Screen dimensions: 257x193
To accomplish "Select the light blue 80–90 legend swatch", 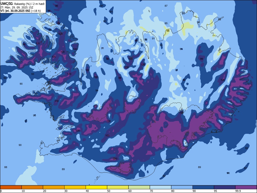I will click(182, 187).
